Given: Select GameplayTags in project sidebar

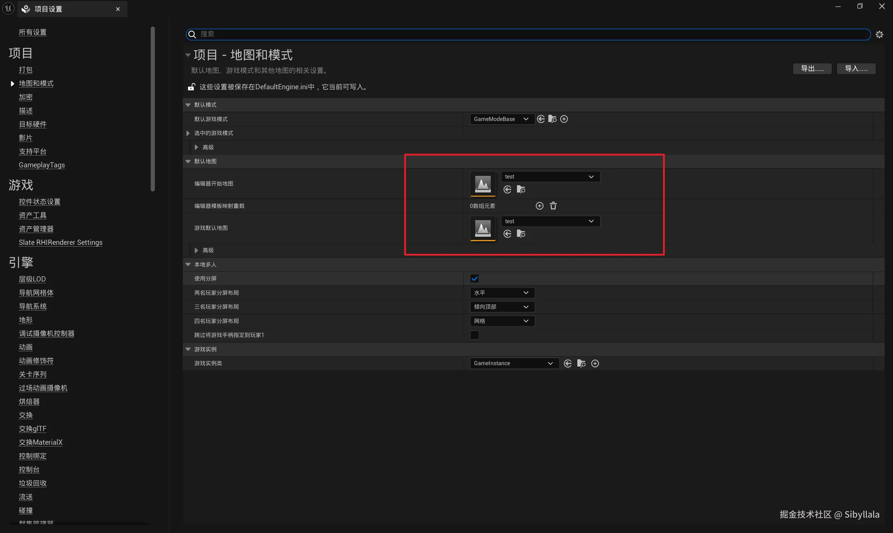Looking at the screenshot, I should [42, 165].
